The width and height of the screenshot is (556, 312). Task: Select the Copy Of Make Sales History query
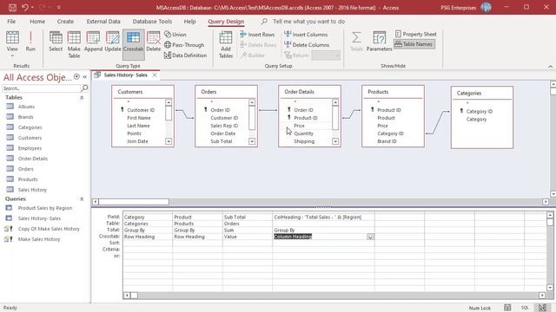pos(49,229)
